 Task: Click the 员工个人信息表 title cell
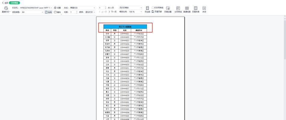click(125, 27)
